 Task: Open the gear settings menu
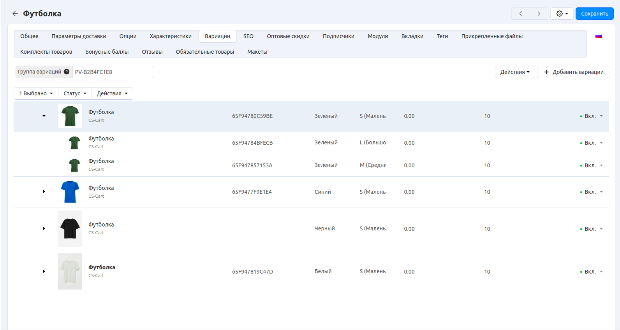click(562, 14)
